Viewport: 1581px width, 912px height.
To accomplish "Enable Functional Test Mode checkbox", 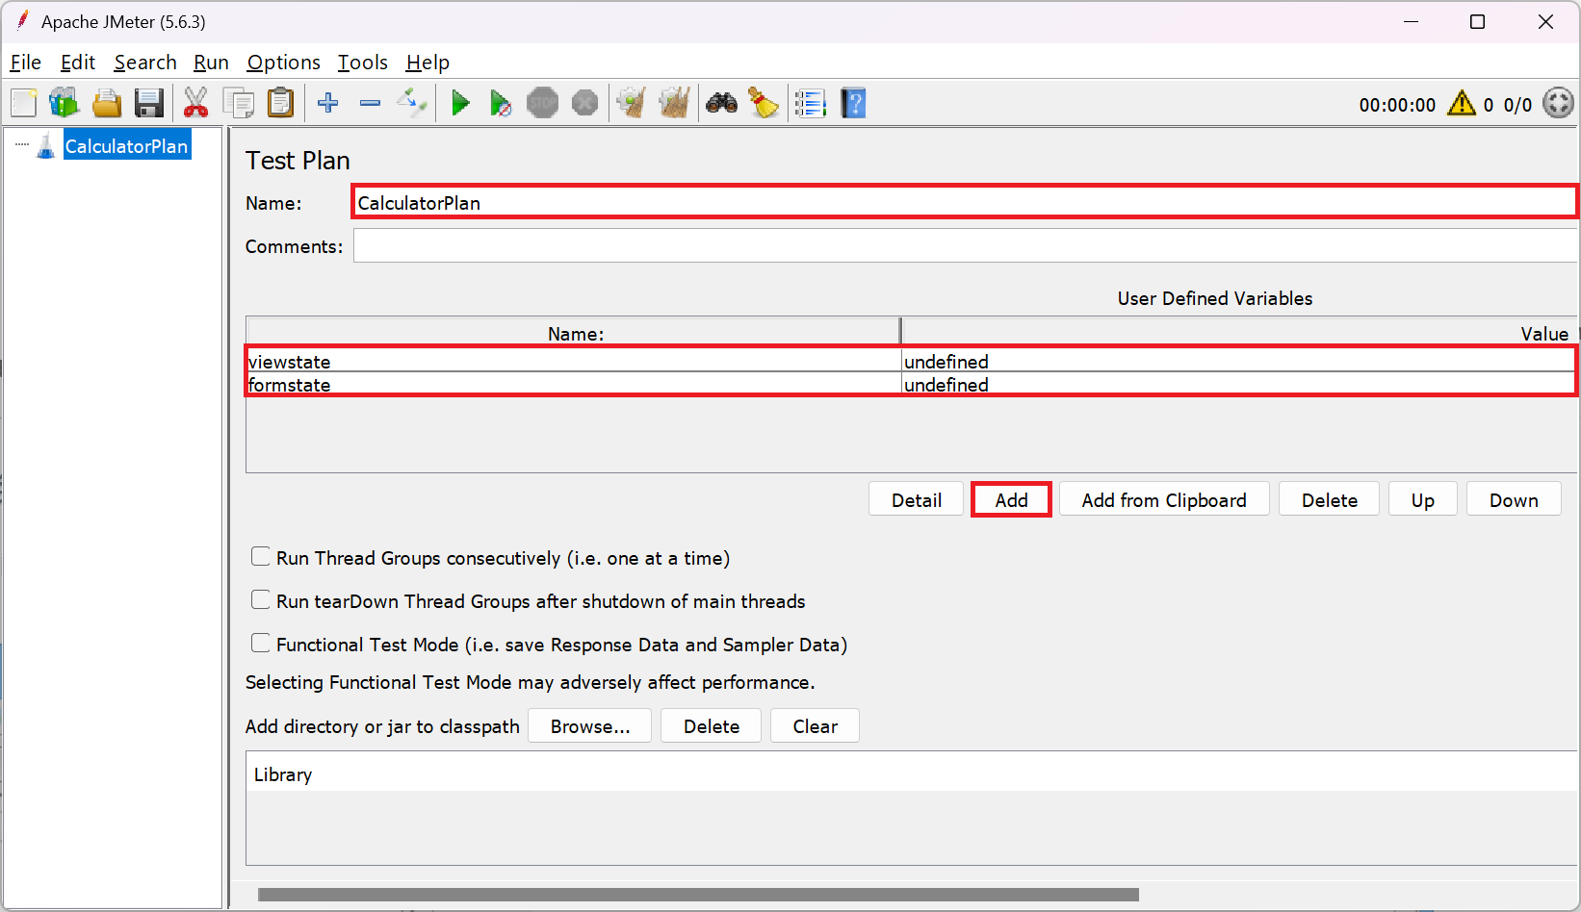I will pyautogui.click(x=261, y=644).
